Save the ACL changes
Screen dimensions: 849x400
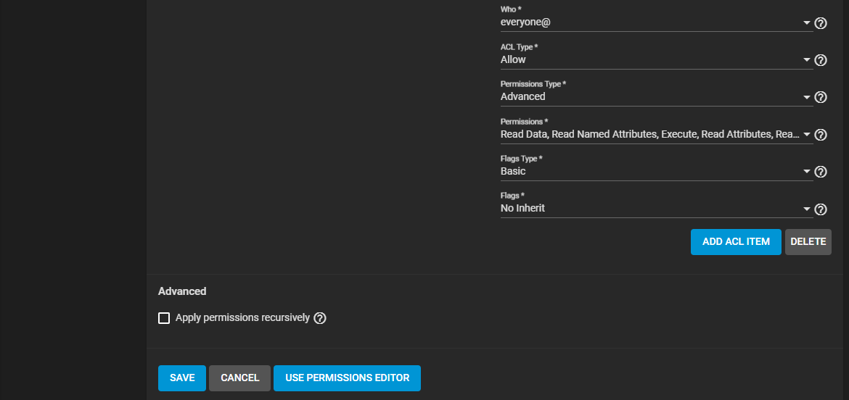coord(182,378)
